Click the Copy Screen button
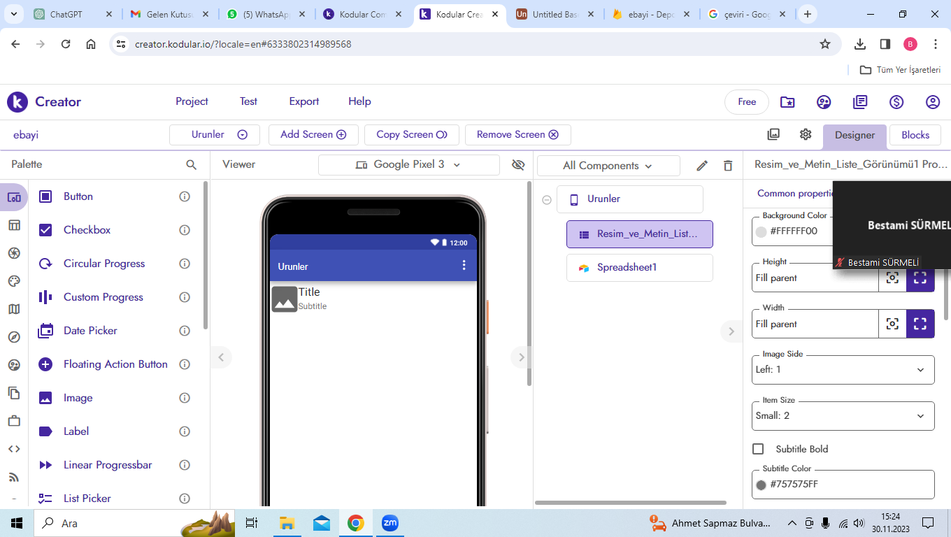 [x=412, y=134]
